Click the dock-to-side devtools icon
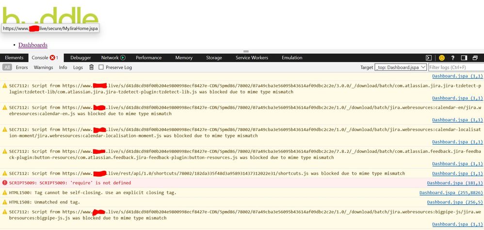Viewport: 484px width, 230px height. click(x=464, y=58)
